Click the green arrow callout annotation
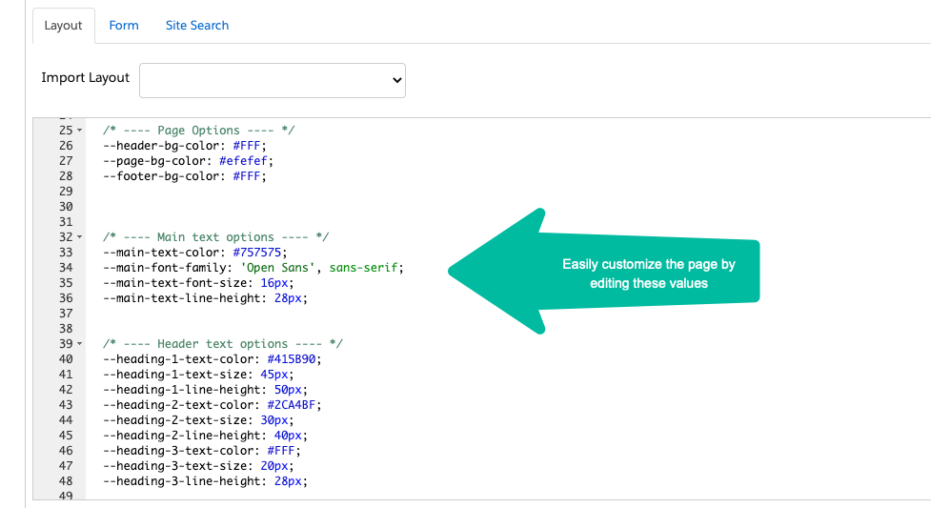 [x=610, y=272]
